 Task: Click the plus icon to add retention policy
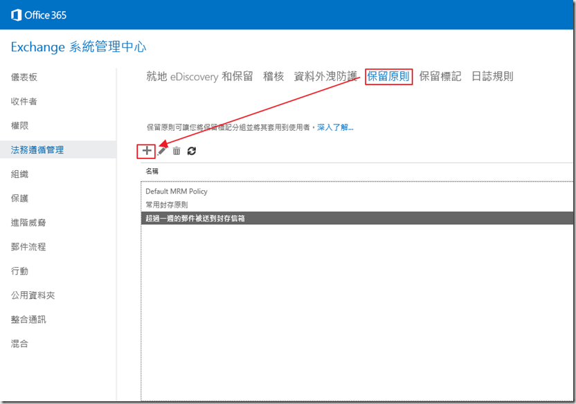tap(146, 150)
